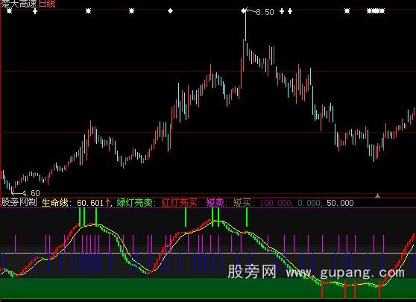Click the 0.000 indicator value
Viewport: 416px width, 302px height.
tap(309, 203)
